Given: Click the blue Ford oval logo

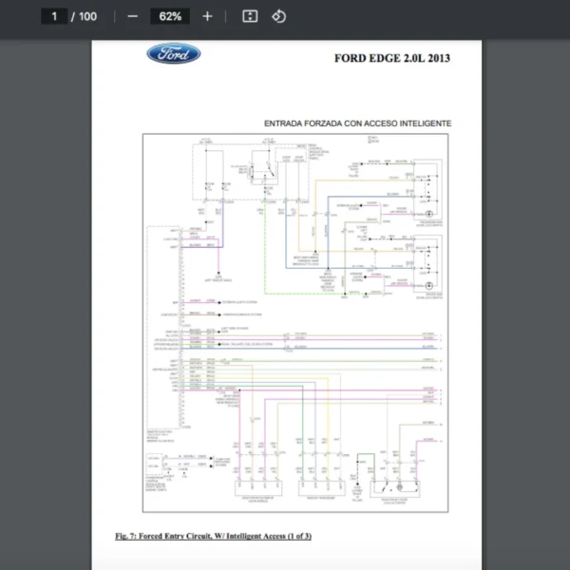Looking at the screenshot, I should pos(173,54).
